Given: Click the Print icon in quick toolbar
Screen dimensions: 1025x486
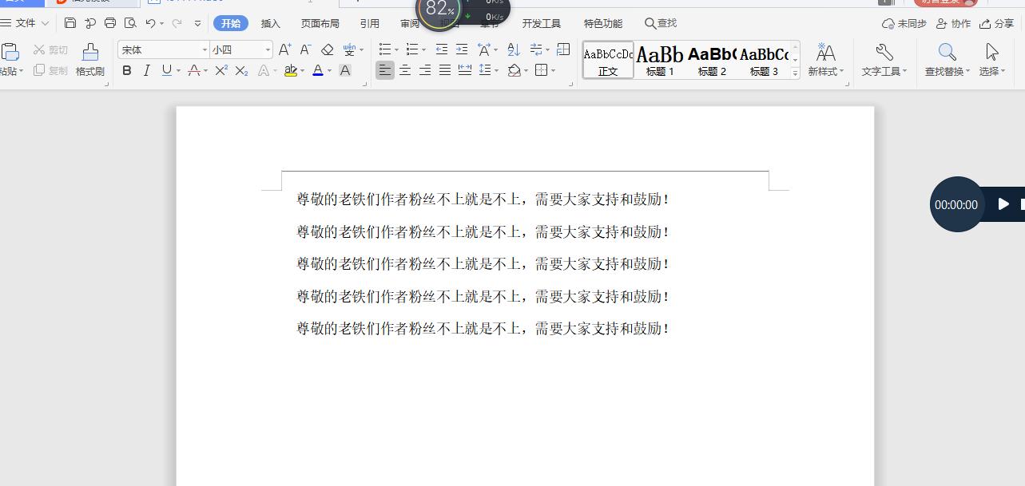Looking at the screenshot, I should (x=110, y=23).
